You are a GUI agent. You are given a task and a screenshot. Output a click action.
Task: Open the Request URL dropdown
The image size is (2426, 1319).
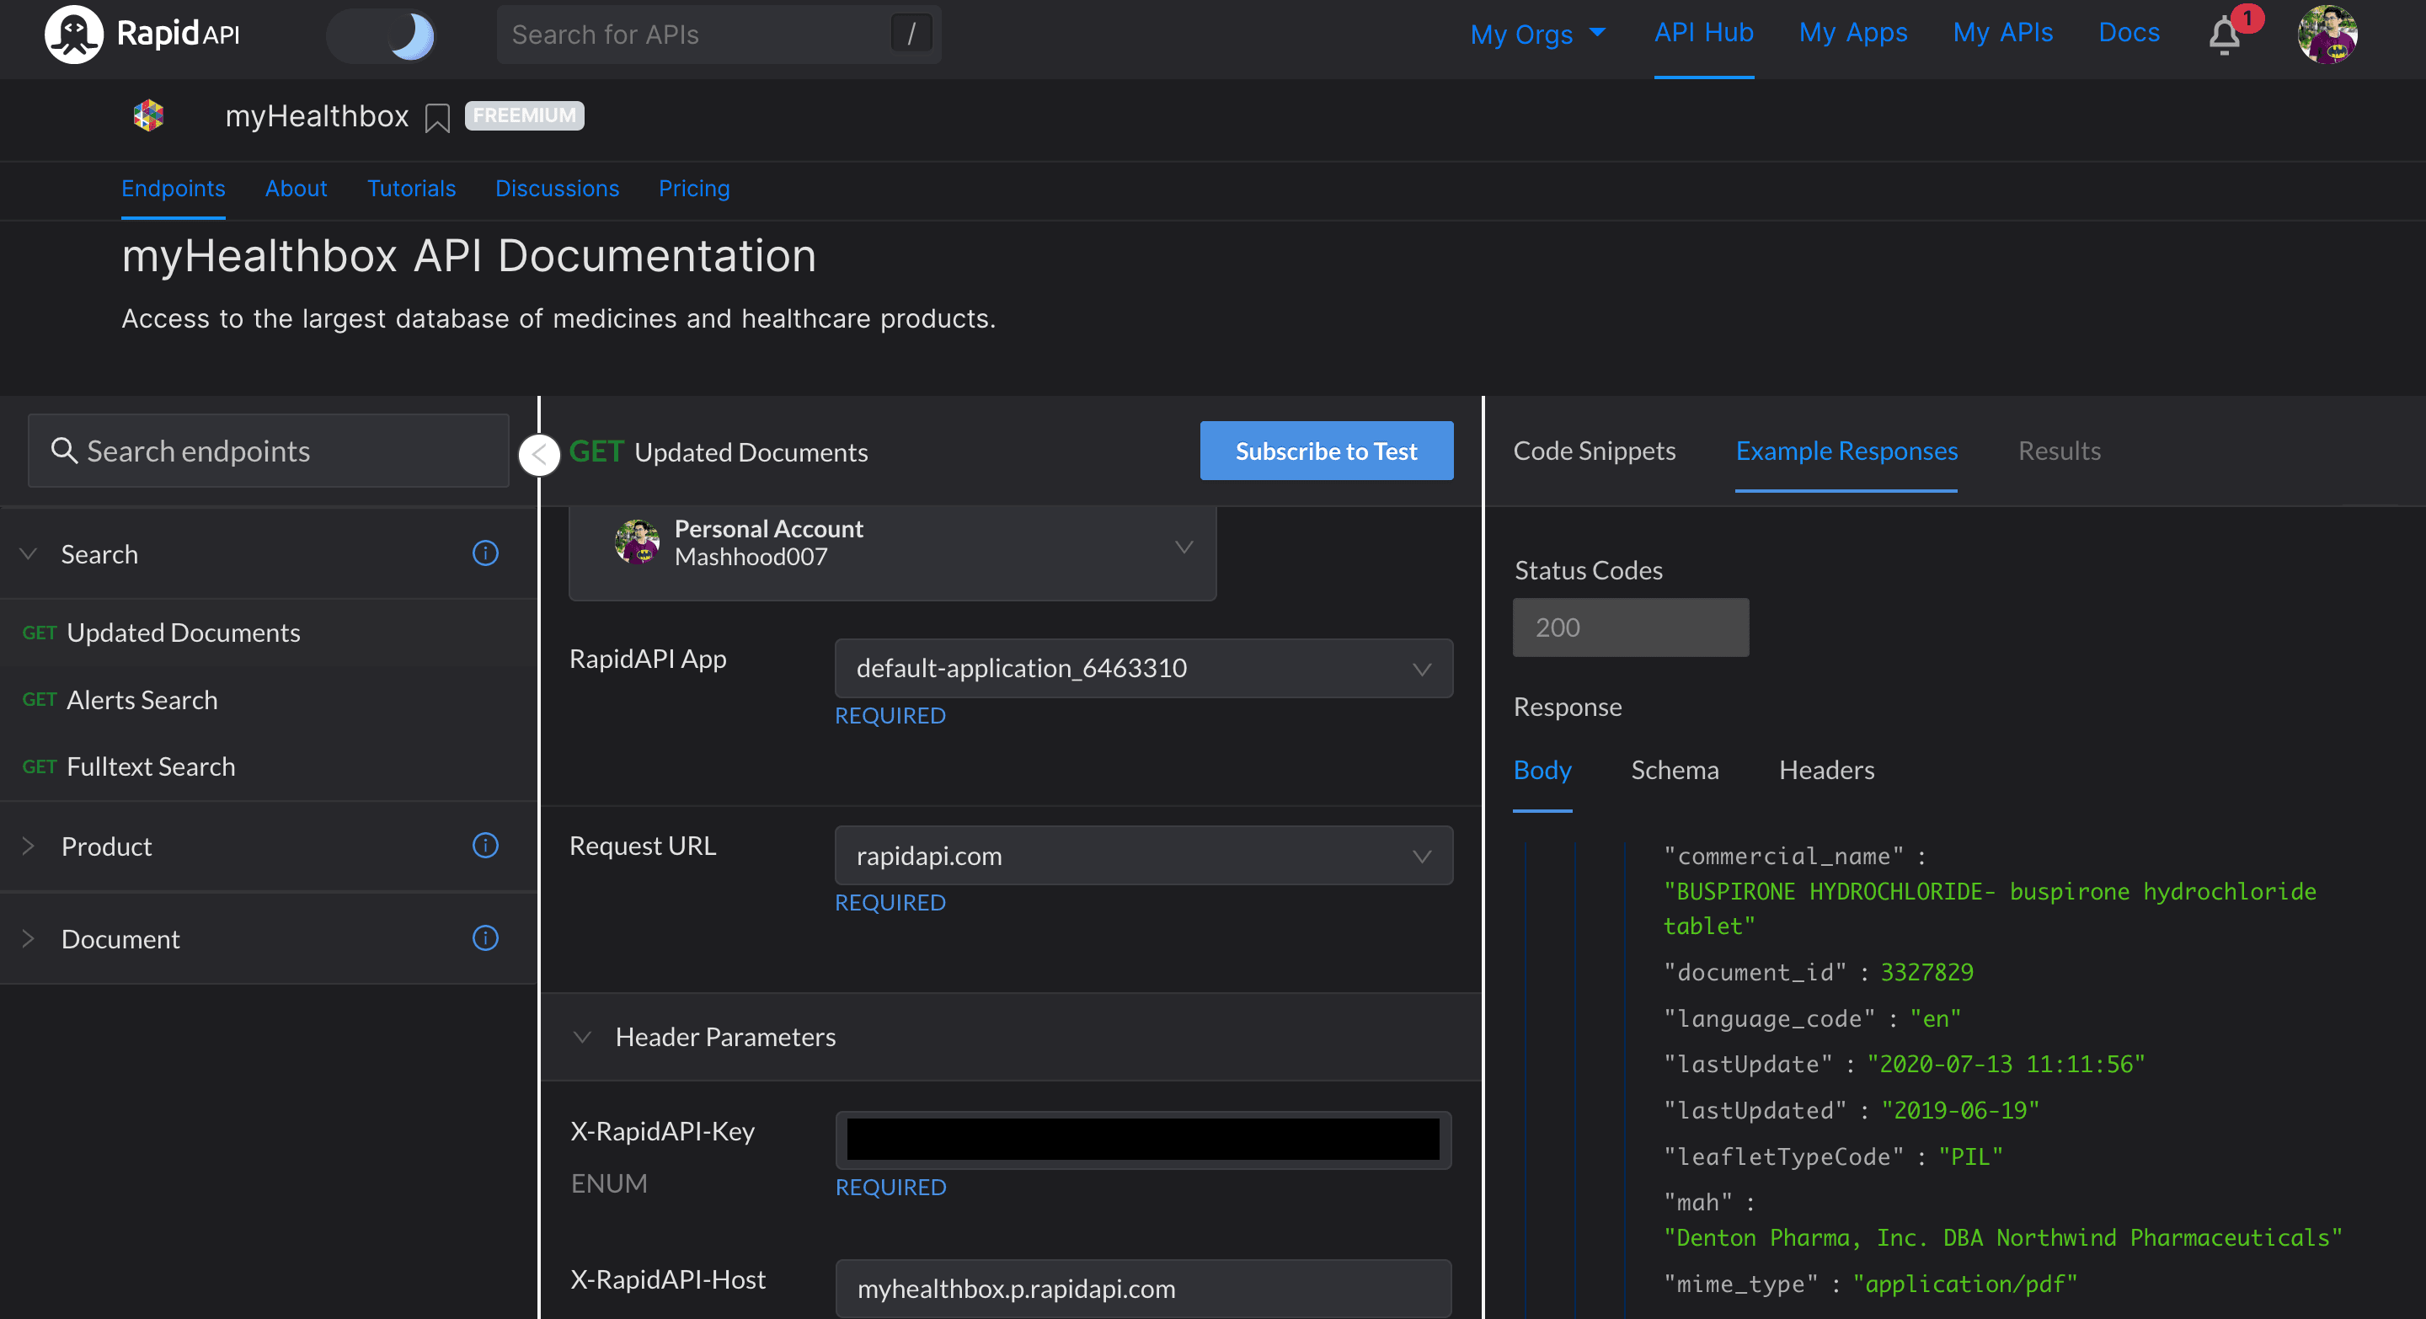click(x=1143, y=855)
